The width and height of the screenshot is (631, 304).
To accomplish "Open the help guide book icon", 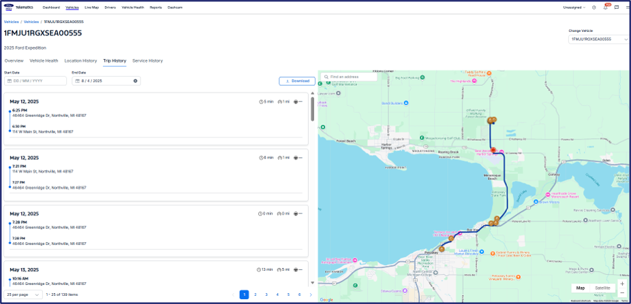I will [x=617, y=7].
